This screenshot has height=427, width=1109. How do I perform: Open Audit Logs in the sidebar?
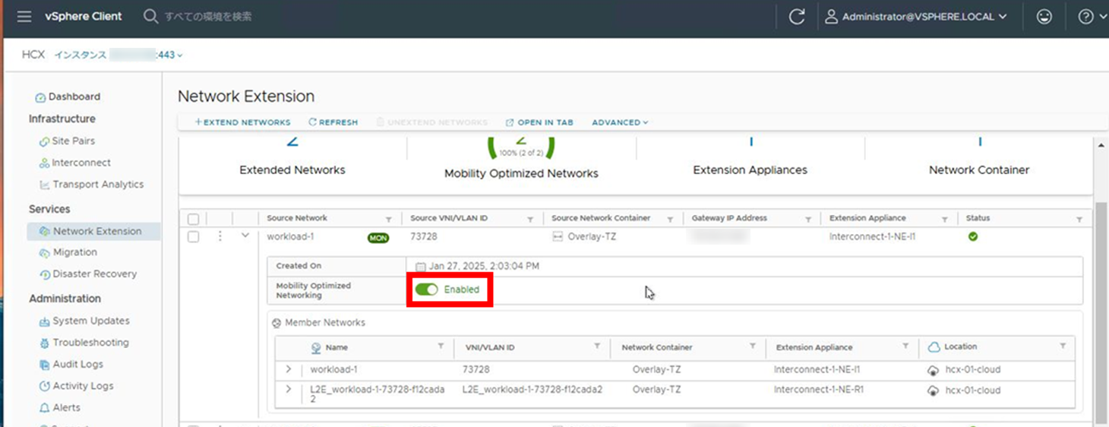(77, 364)
